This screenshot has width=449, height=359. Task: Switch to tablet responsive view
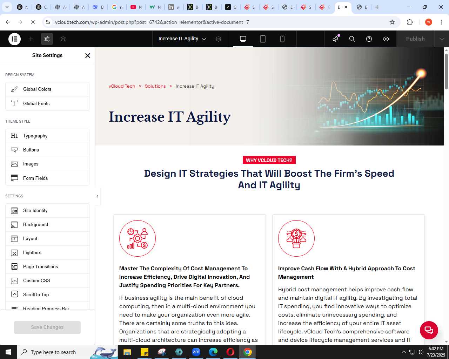[x=263, y=39]
